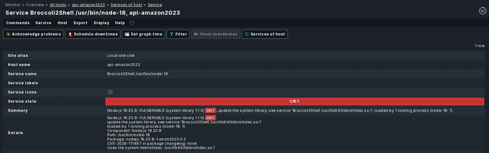Click 'Package: nodejs 18.20.8-1.amzn2023.0.2' line
The height and width of the screenshot is (153, 489).
tap(146, 139)
